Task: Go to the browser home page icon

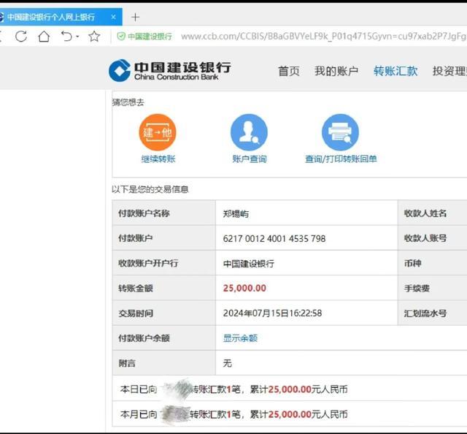Action: click(44, 36)
